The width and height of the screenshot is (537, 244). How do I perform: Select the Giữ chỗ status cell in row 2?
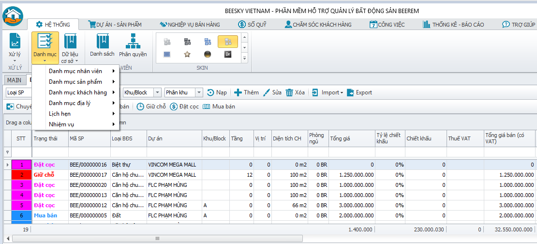[x=50, y=175]
